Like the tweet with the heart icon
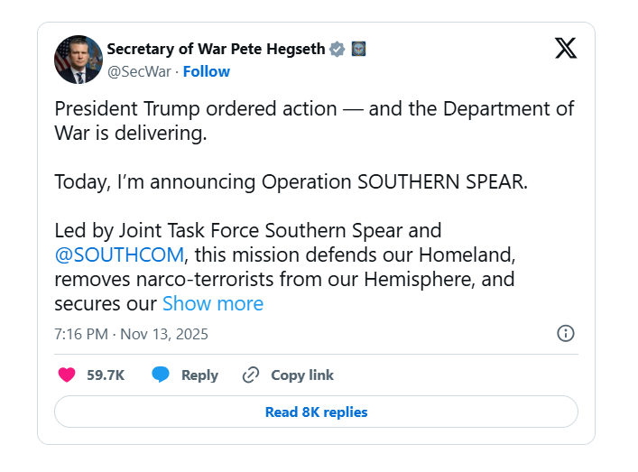This screenshot has height=472, width=638. [x=67, y=375]
